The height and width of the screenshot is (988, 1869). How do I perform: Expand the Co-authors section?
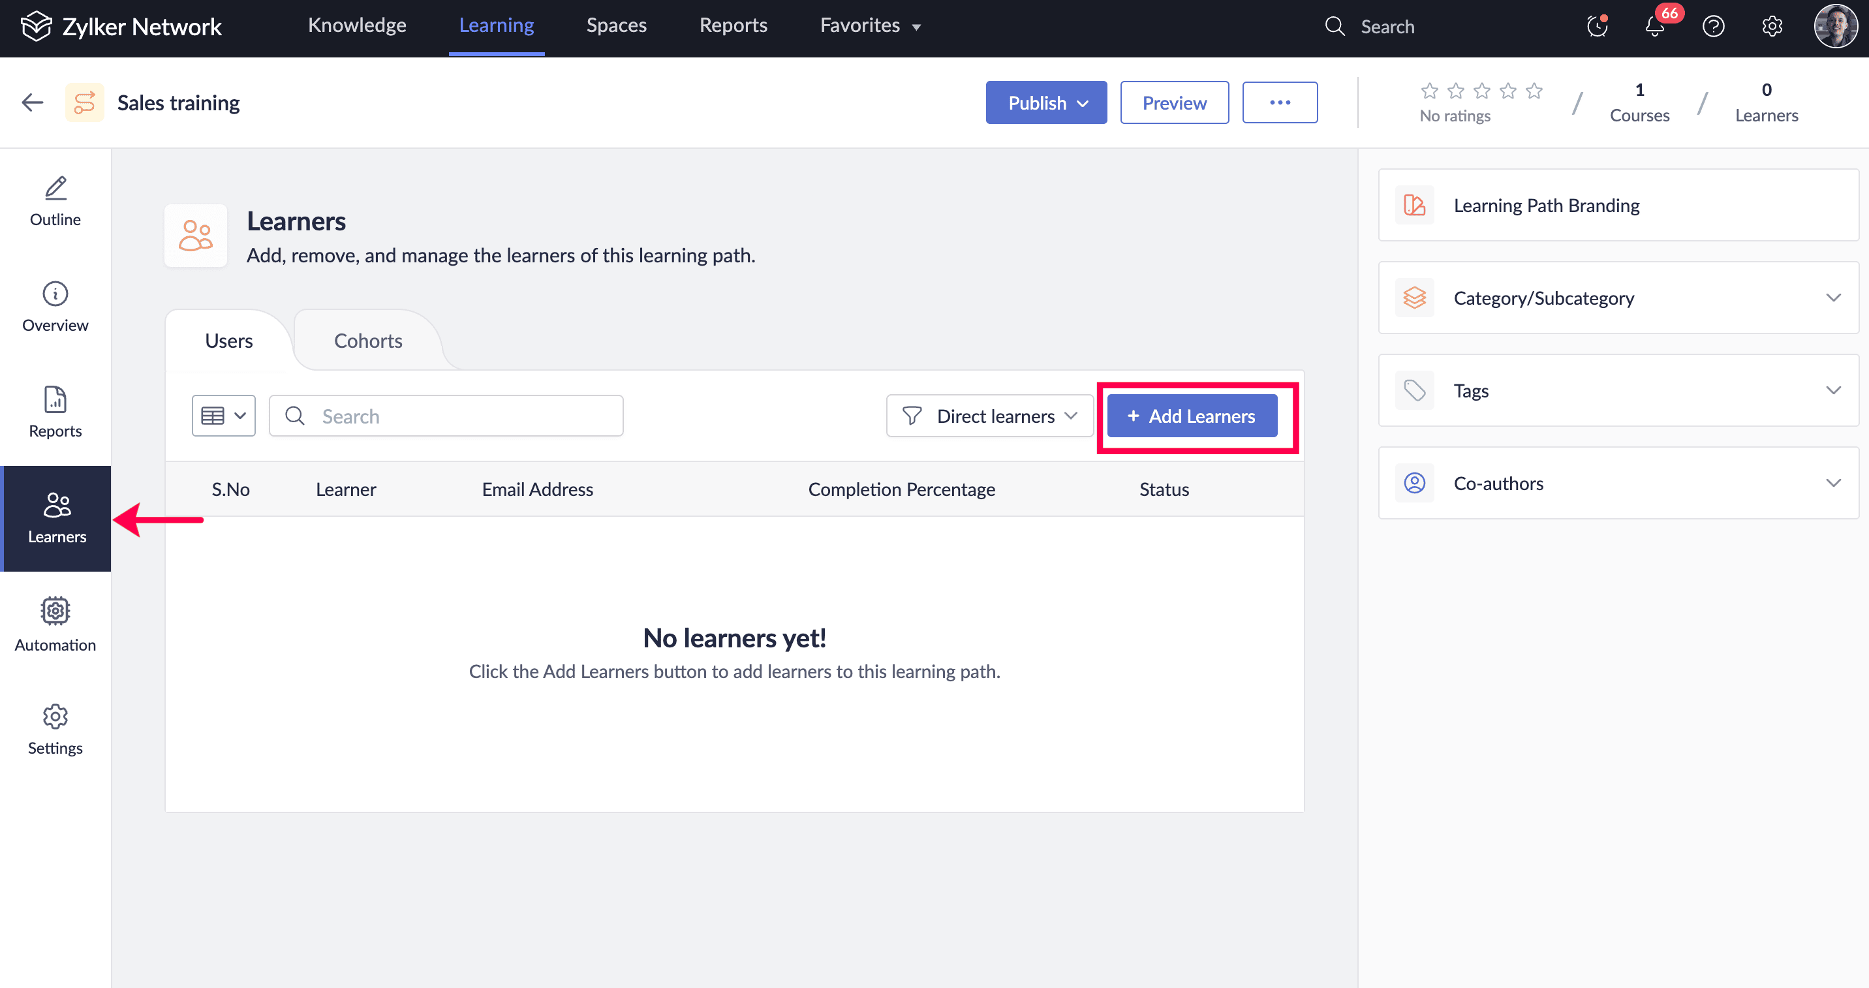(1834, 483)
